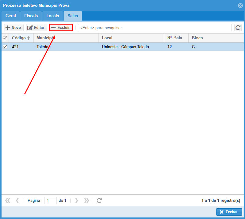Click the Excluir button to delete
Image resolution: width=245 pixels, height=219 pixels.
(x=61, y=28)
